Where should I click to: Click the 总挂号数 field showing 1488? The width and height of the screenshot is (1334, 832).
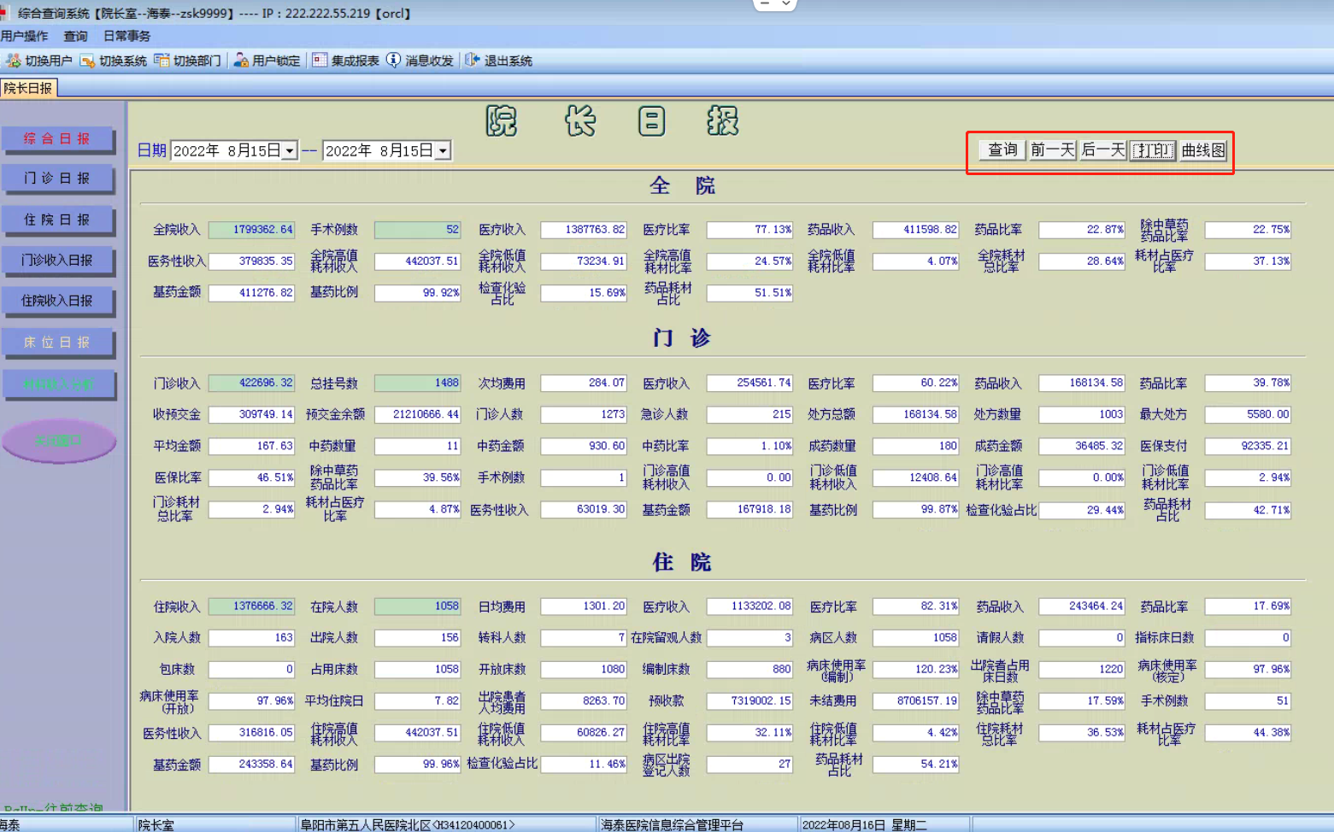(417, 384)
